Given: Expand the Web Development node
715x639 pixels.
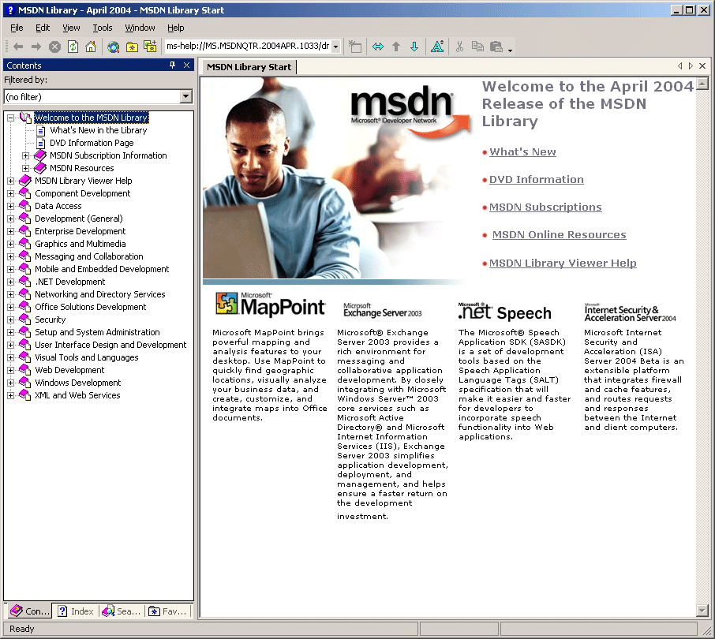Looking at the screenshot, I should (10, 370).
